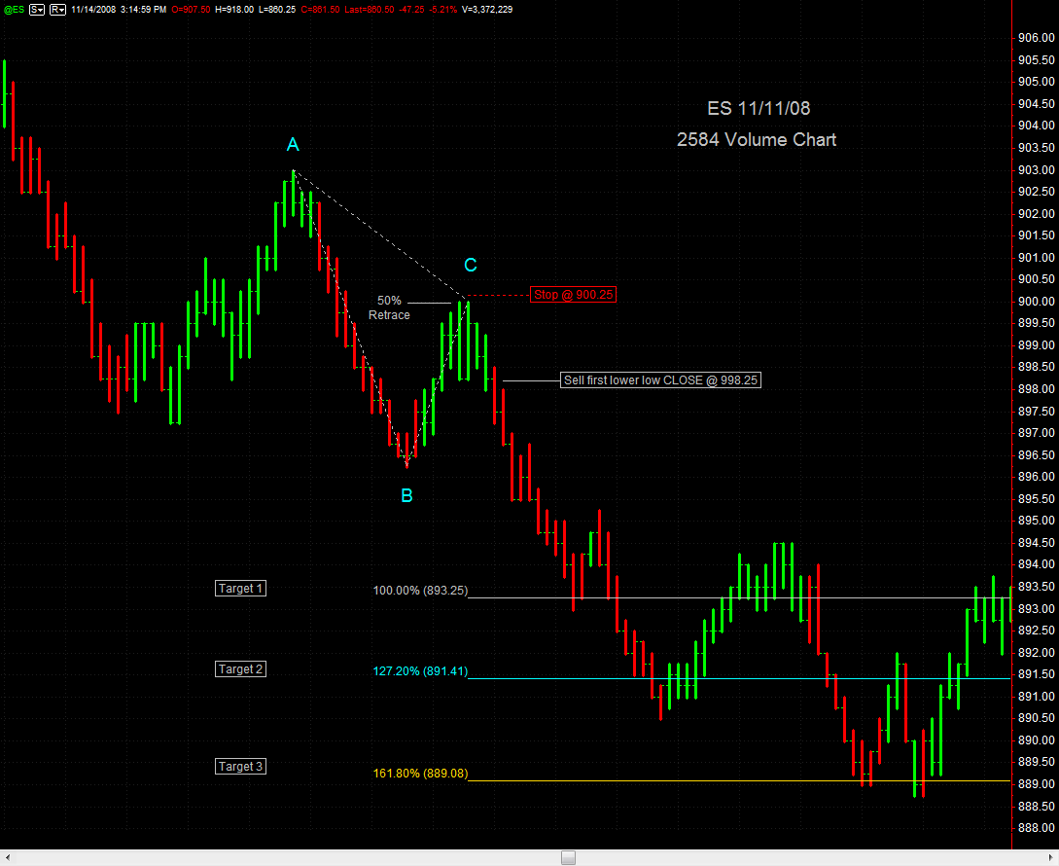Click the 888.00 price axis label

[x=1036, y=828]
